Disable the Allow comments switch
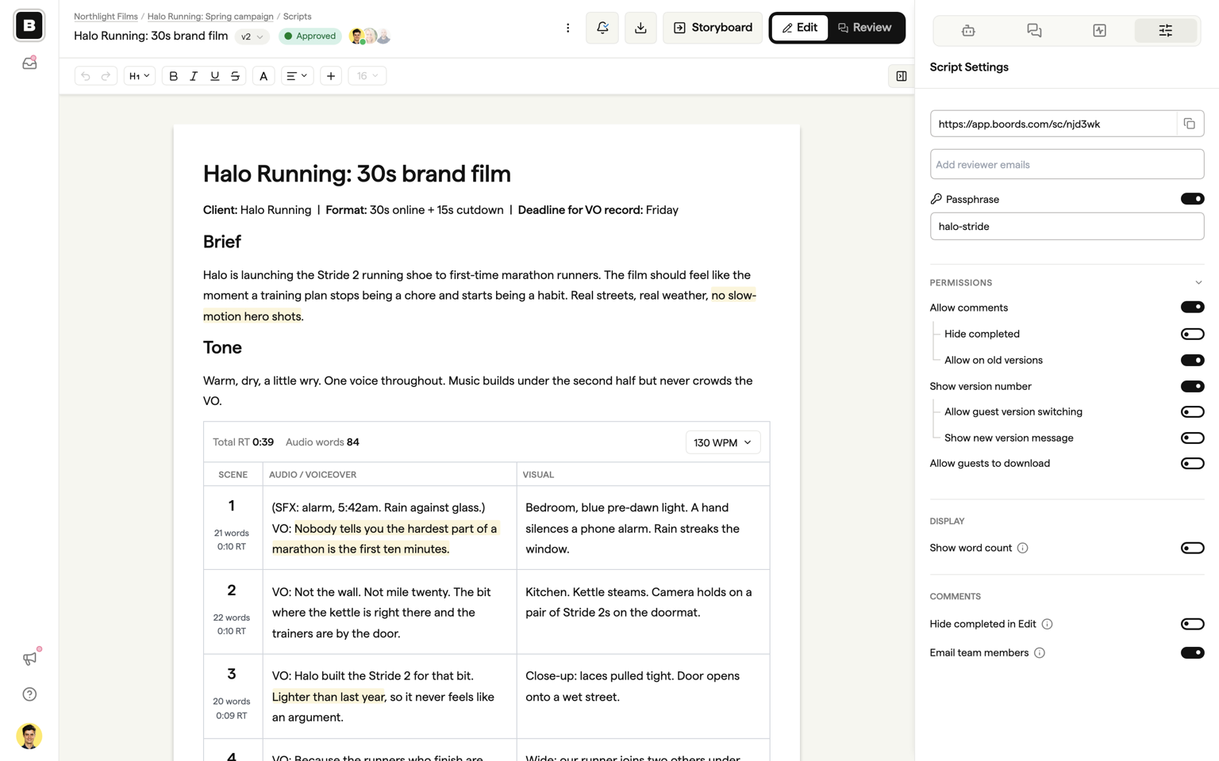The width and height of the screenshot is (1219, 761). pos(1192,308)
